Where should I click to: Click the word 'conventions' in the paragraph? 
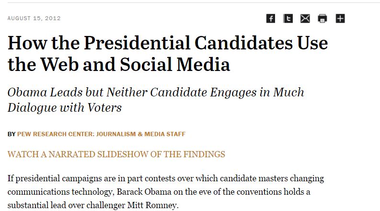tap(259, 192)
